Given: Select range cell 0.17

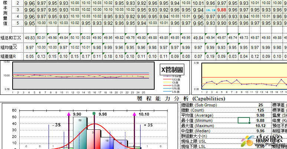Looking at the screenshot, I should 86,57.
